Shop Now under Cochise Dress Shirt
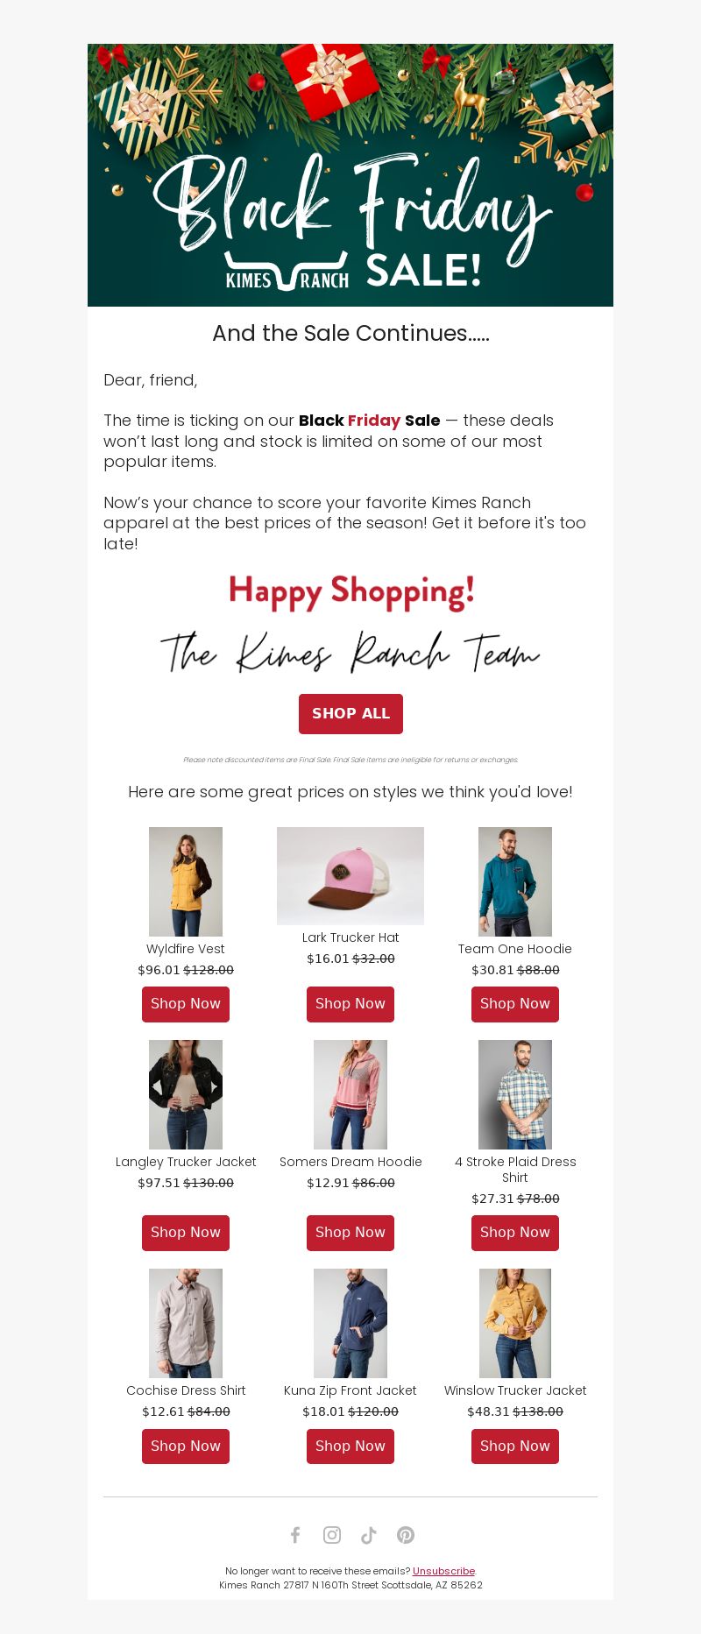Image resolution: width=701 pixels, height=1634 pixels. coord(186,1447)
